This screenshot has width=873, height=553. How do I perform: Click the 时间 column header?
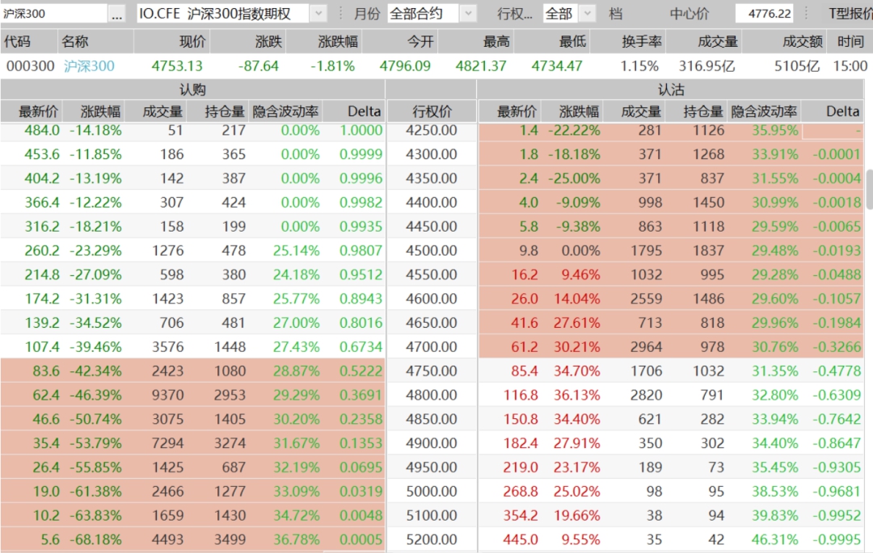[850, 42]
